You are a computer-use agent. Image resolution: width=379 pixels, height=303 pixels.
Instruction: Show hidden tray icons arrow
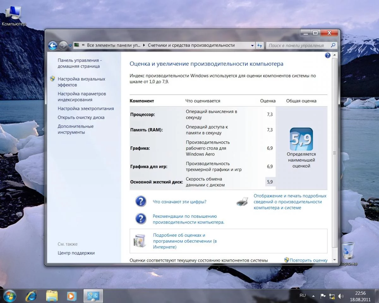click(x=313, y=296)
